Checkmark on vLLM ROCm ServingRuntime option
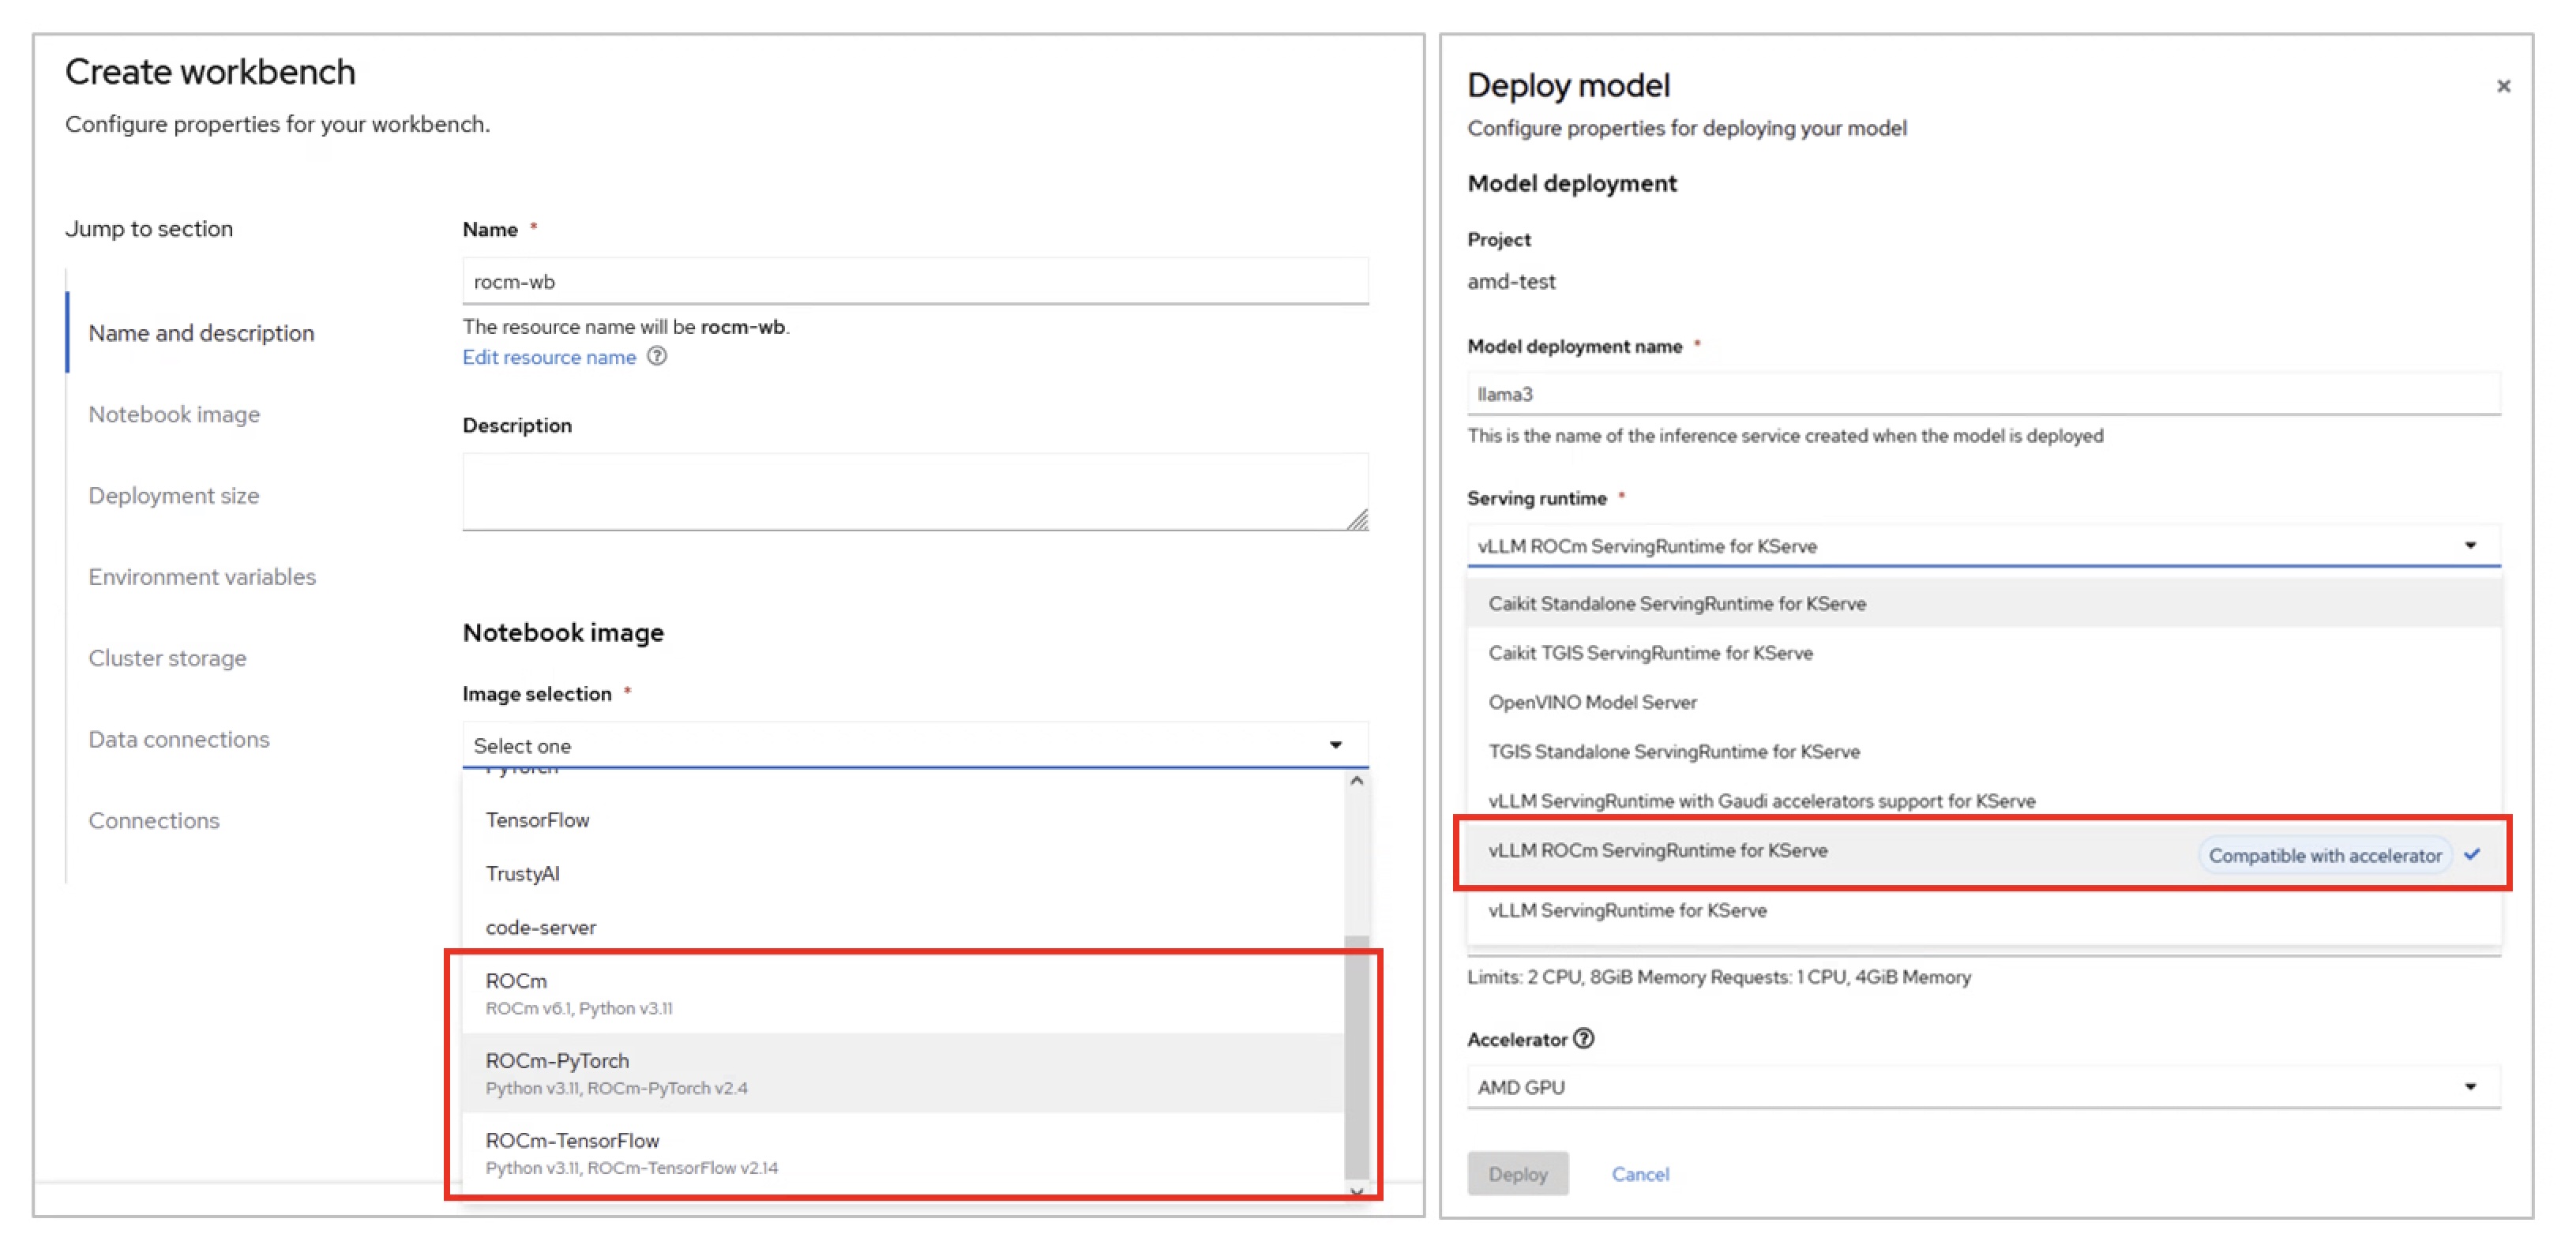 pos(2472,855)
